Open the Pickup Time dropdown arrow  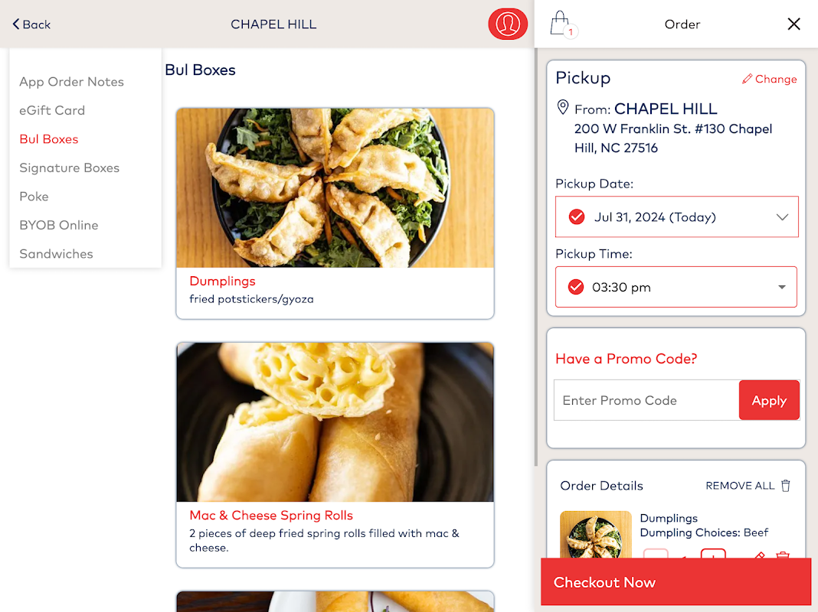point(781,287)
